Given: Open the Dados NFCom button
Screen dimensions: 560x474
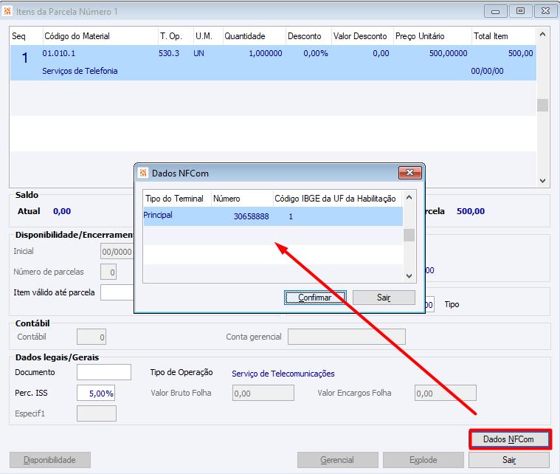Looking at the screenshot, I should (510, 439).
